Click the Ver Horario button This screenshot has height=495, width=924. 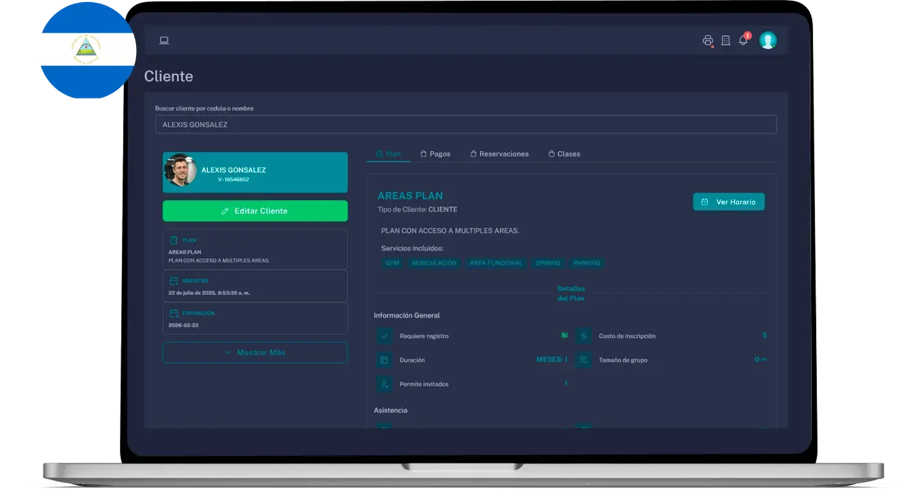click(x=728, y=202)
